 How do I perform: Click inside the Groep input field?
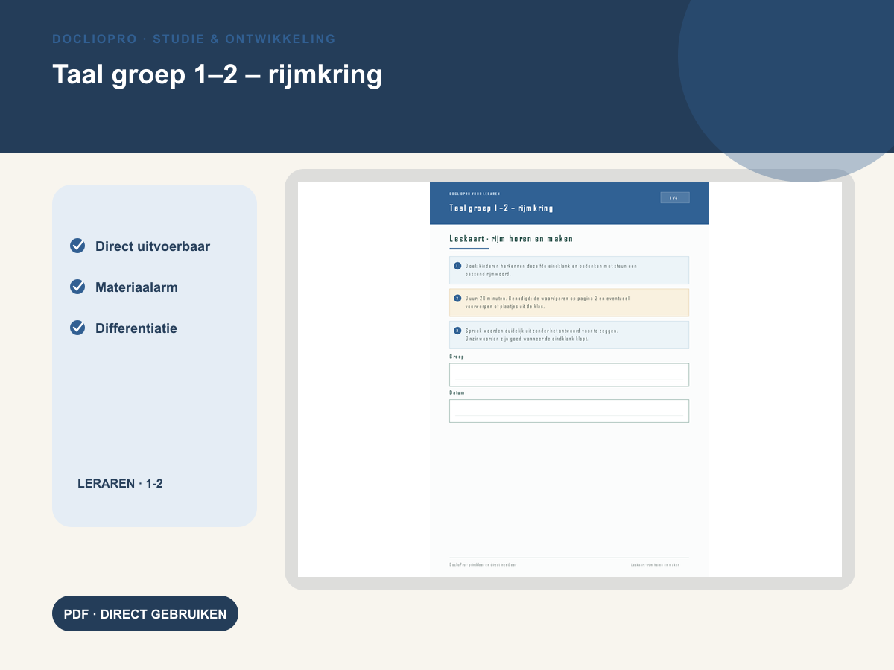(569, 374)
